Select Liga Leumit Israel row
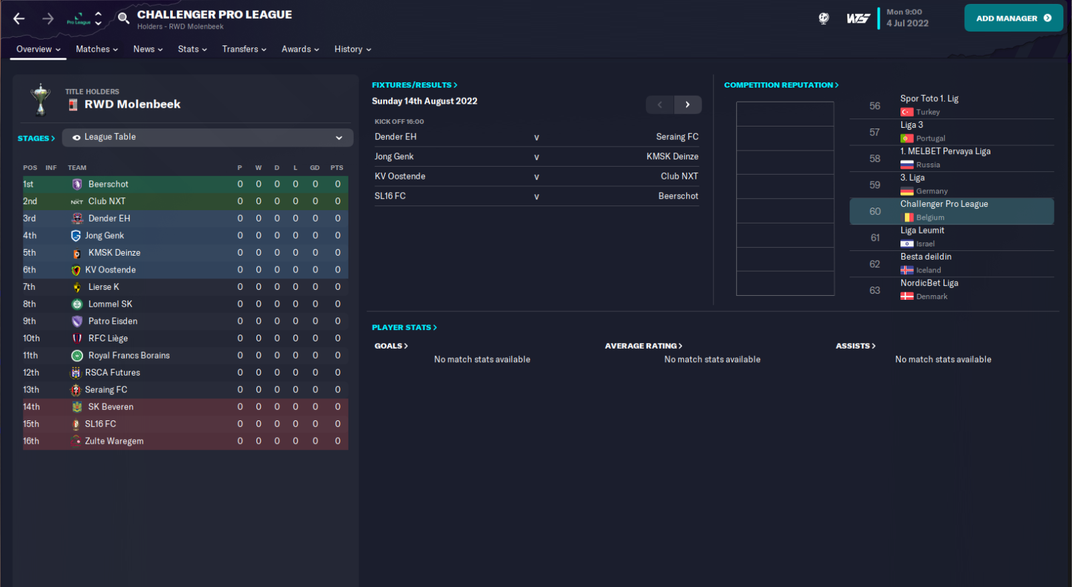1072x587 pixels. pyautogui.click(x=951, y=238)
